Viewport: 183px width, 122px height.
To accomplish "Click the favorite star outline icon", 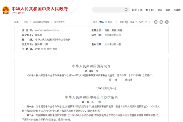I will click(136, 22).
